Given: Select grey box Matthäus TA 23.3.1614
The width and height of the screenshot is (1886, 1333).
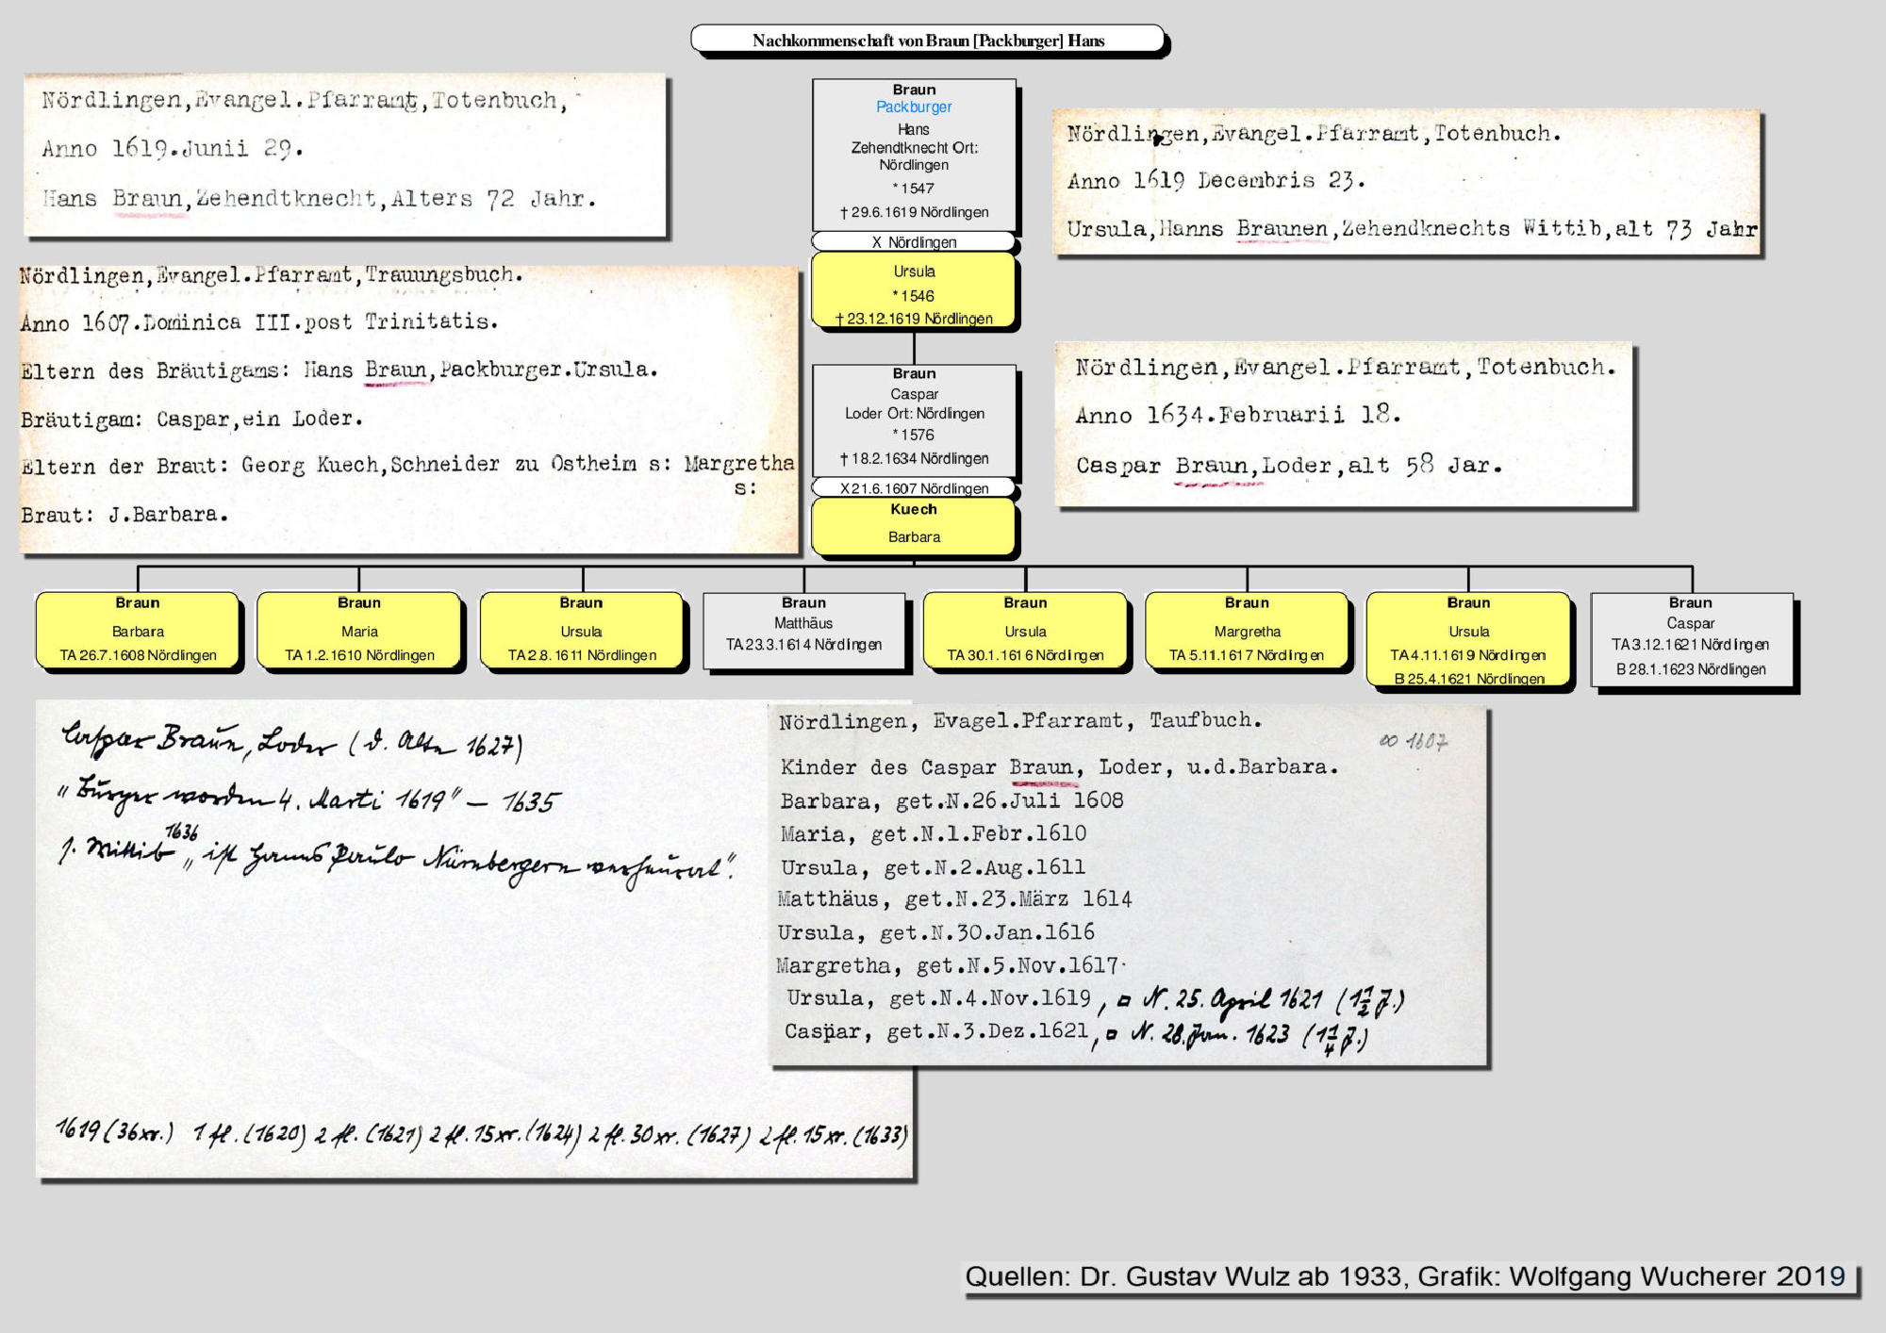Looking at the screenshot, I should click(x=803, y=631).
